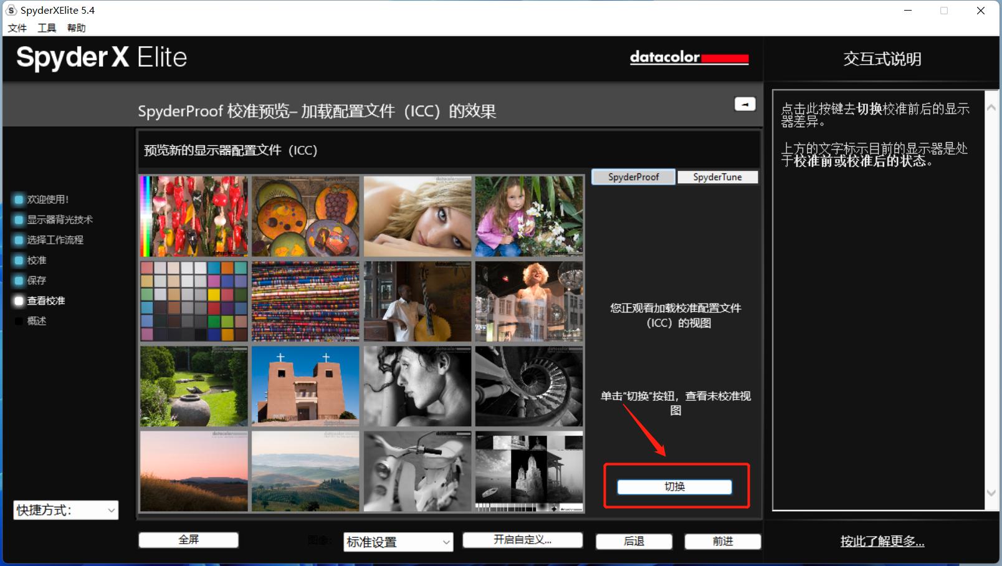Open the 文件 menu
The height and width of the screenshot is (566, 1002).
tap(17, 27)
